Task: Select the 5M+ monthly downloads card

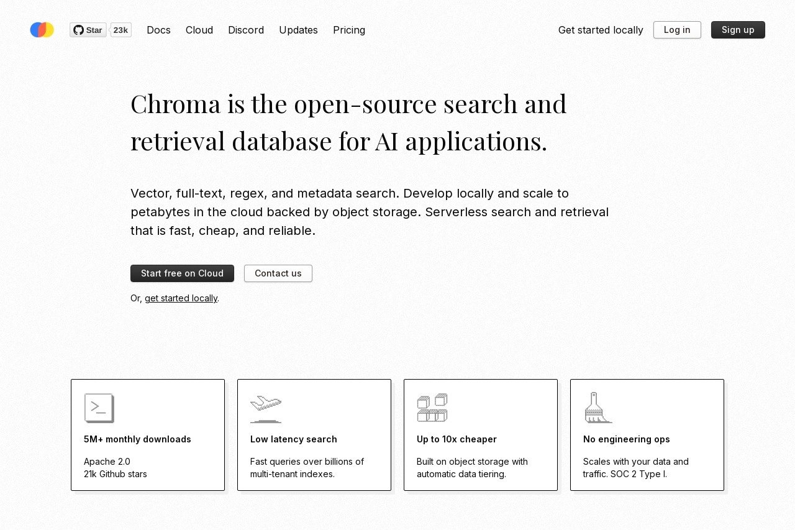Action: (x=148, y=435)
